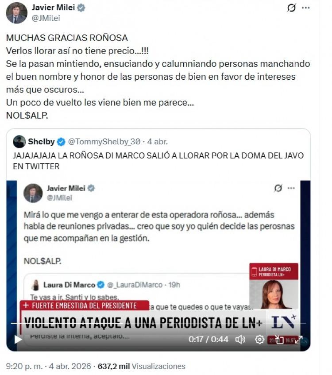Click the three dots inside the video tweet
The image size is (332, 375).
291,188
